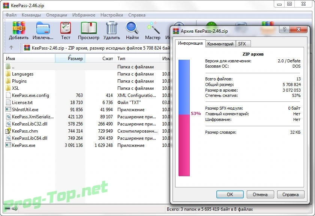The image size is (315, 216).
Task: Click the Plugins folder icon
Action: [8, 81]
